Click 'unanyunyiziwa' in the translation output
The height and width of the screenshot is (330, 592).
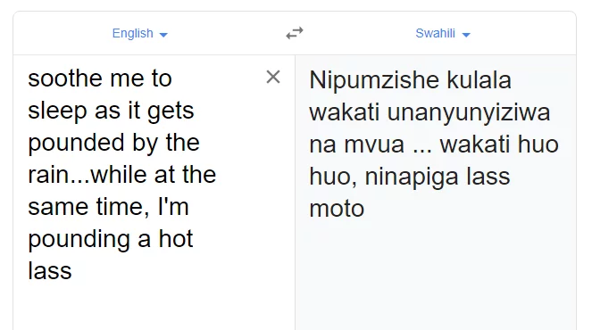tap(469, 112)
